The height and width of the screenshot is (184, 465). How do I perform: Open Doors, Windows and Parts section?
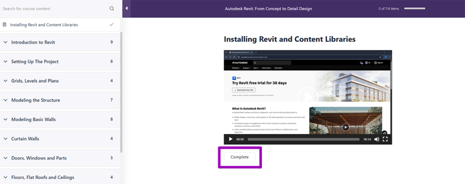coord(39,158)
